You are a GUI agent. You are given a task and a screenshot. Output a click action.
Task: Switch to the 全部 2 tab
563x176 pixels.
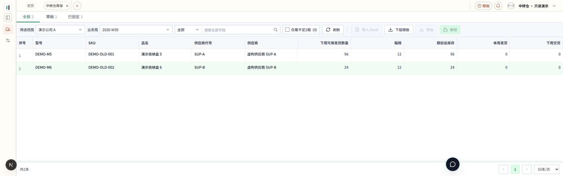coord(28,17)
